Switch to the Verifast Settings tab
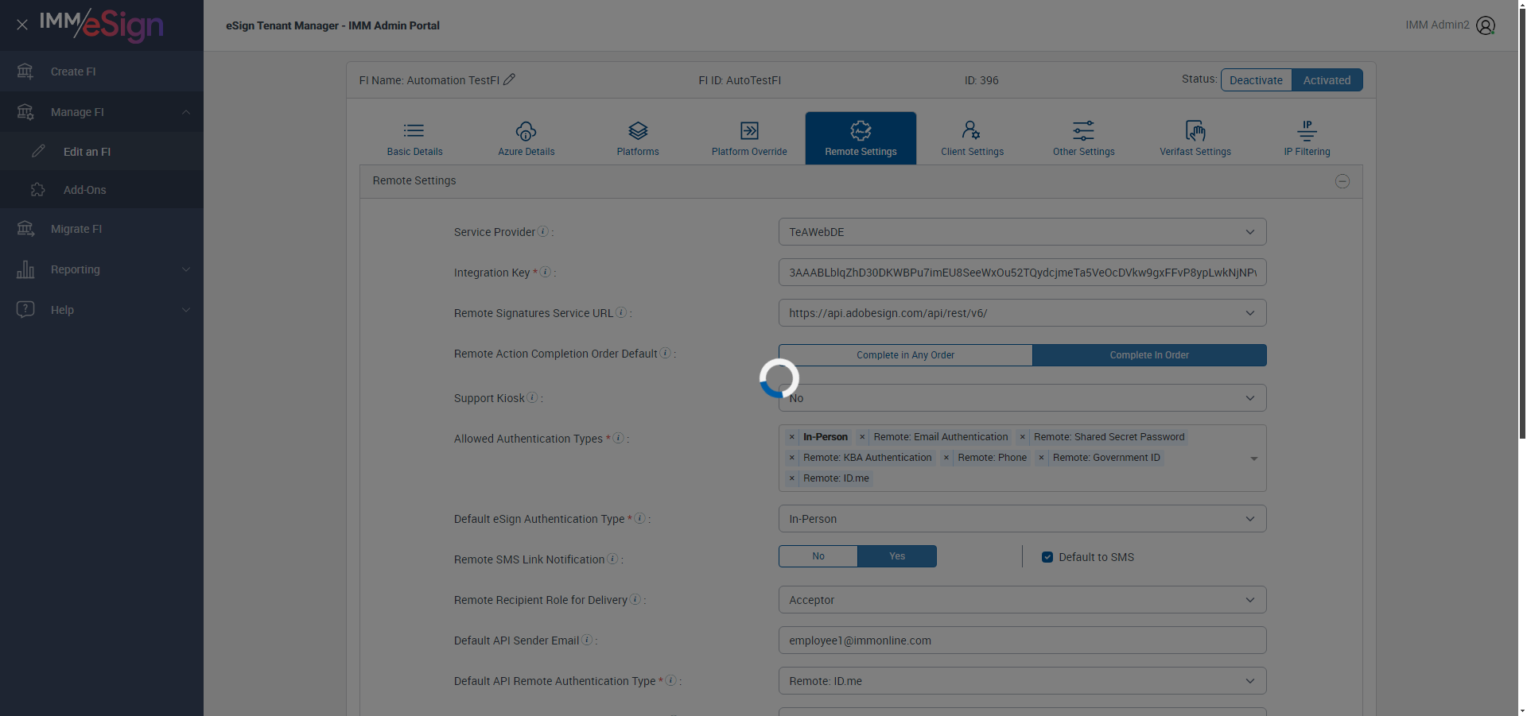 pyautogui.click(x=1195, y=138)
